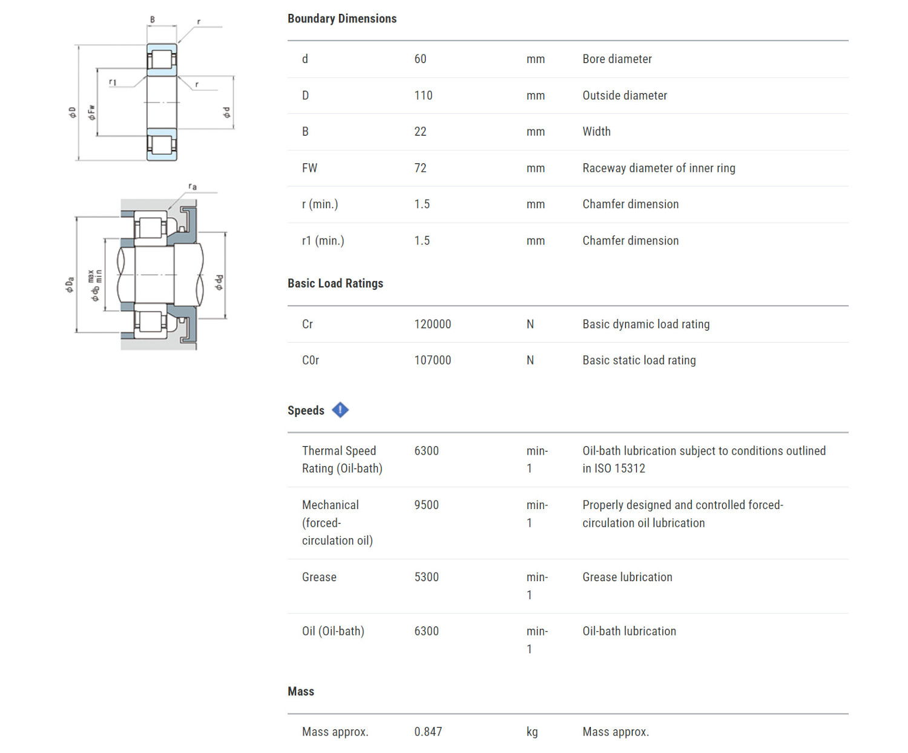908x753 pixels.
Task: Click the blue info icon beside Speeds
Action: [340, 410]
